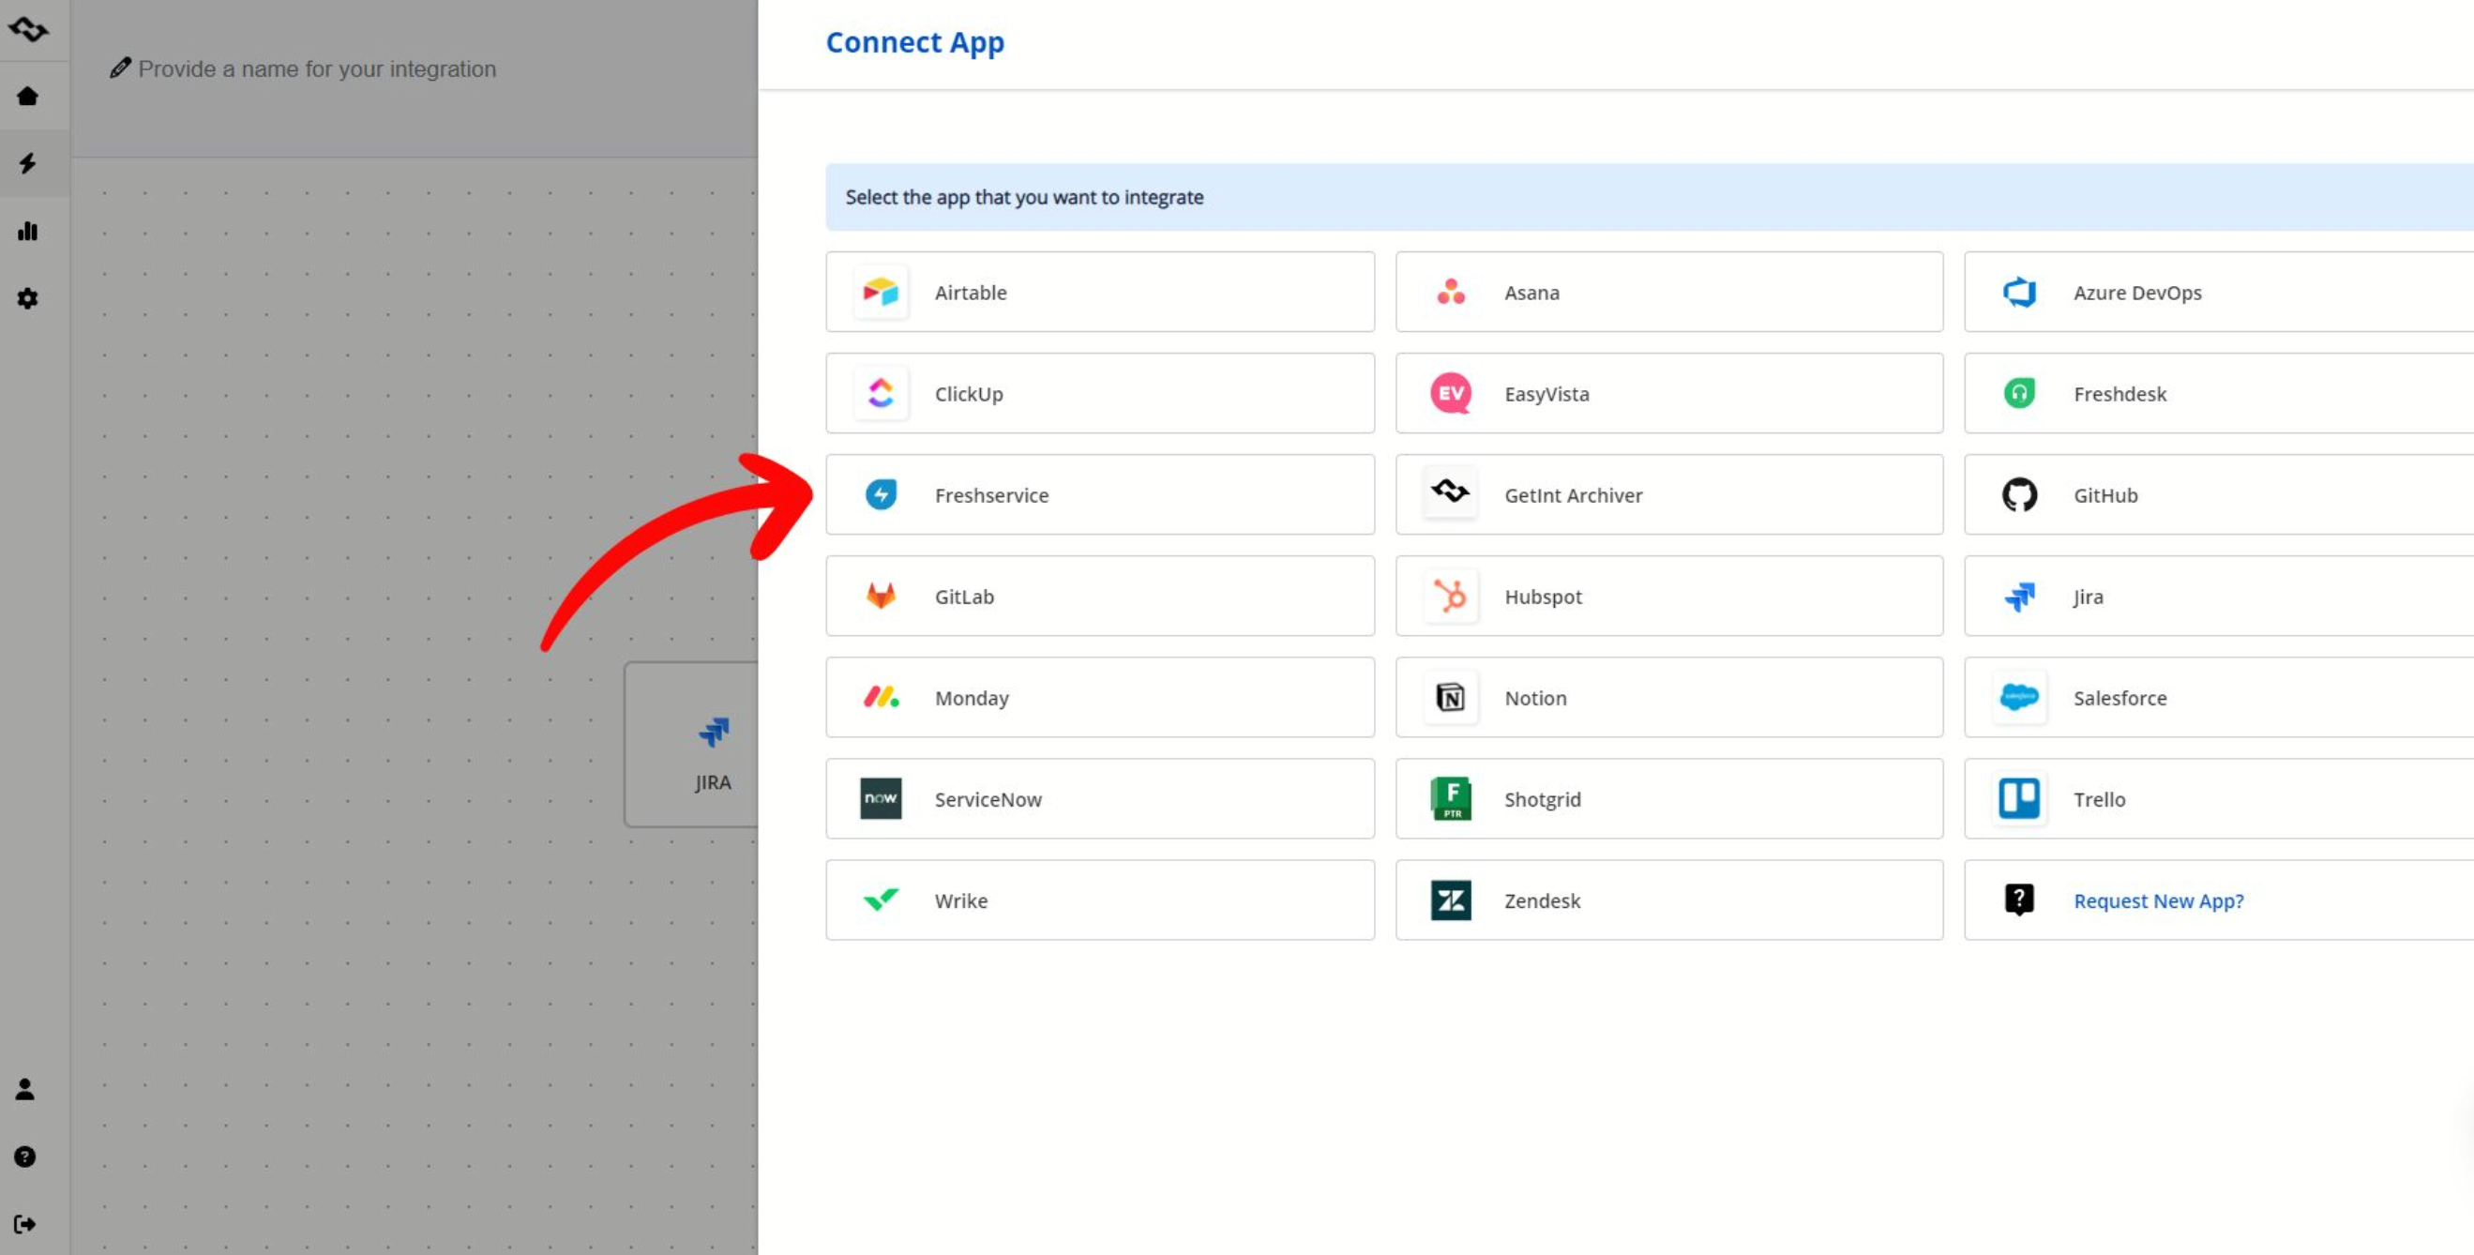Click the Hubspot logo icon

click(1450, 596)
